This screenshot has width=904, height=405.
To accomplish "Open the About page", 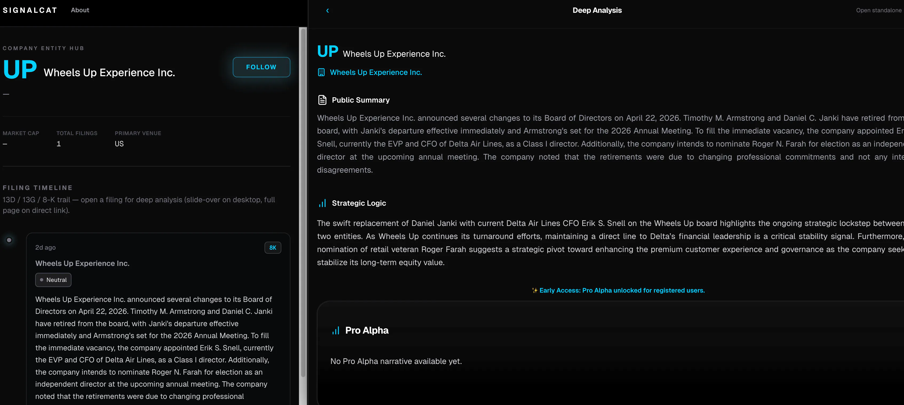I will (x=80, y=10).
